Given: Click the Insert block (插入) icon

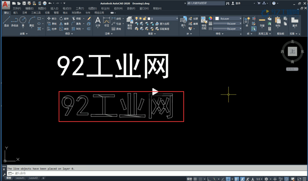Looking at the screenshot, I should [183, 22].
